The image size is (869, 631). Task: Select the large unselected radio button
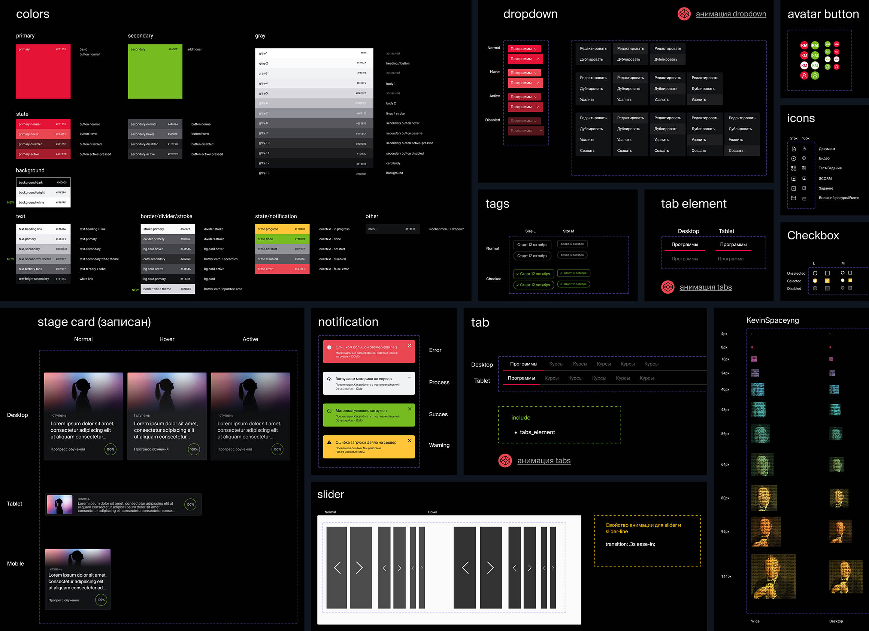(x=815, y=273)
